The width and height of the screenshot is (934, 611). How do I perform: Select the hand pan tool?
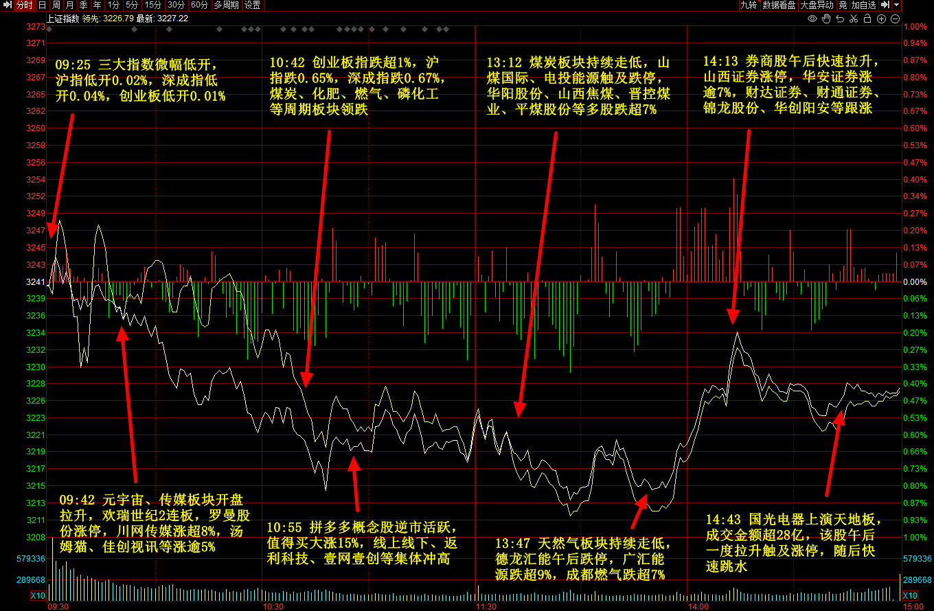coord(827,19)
